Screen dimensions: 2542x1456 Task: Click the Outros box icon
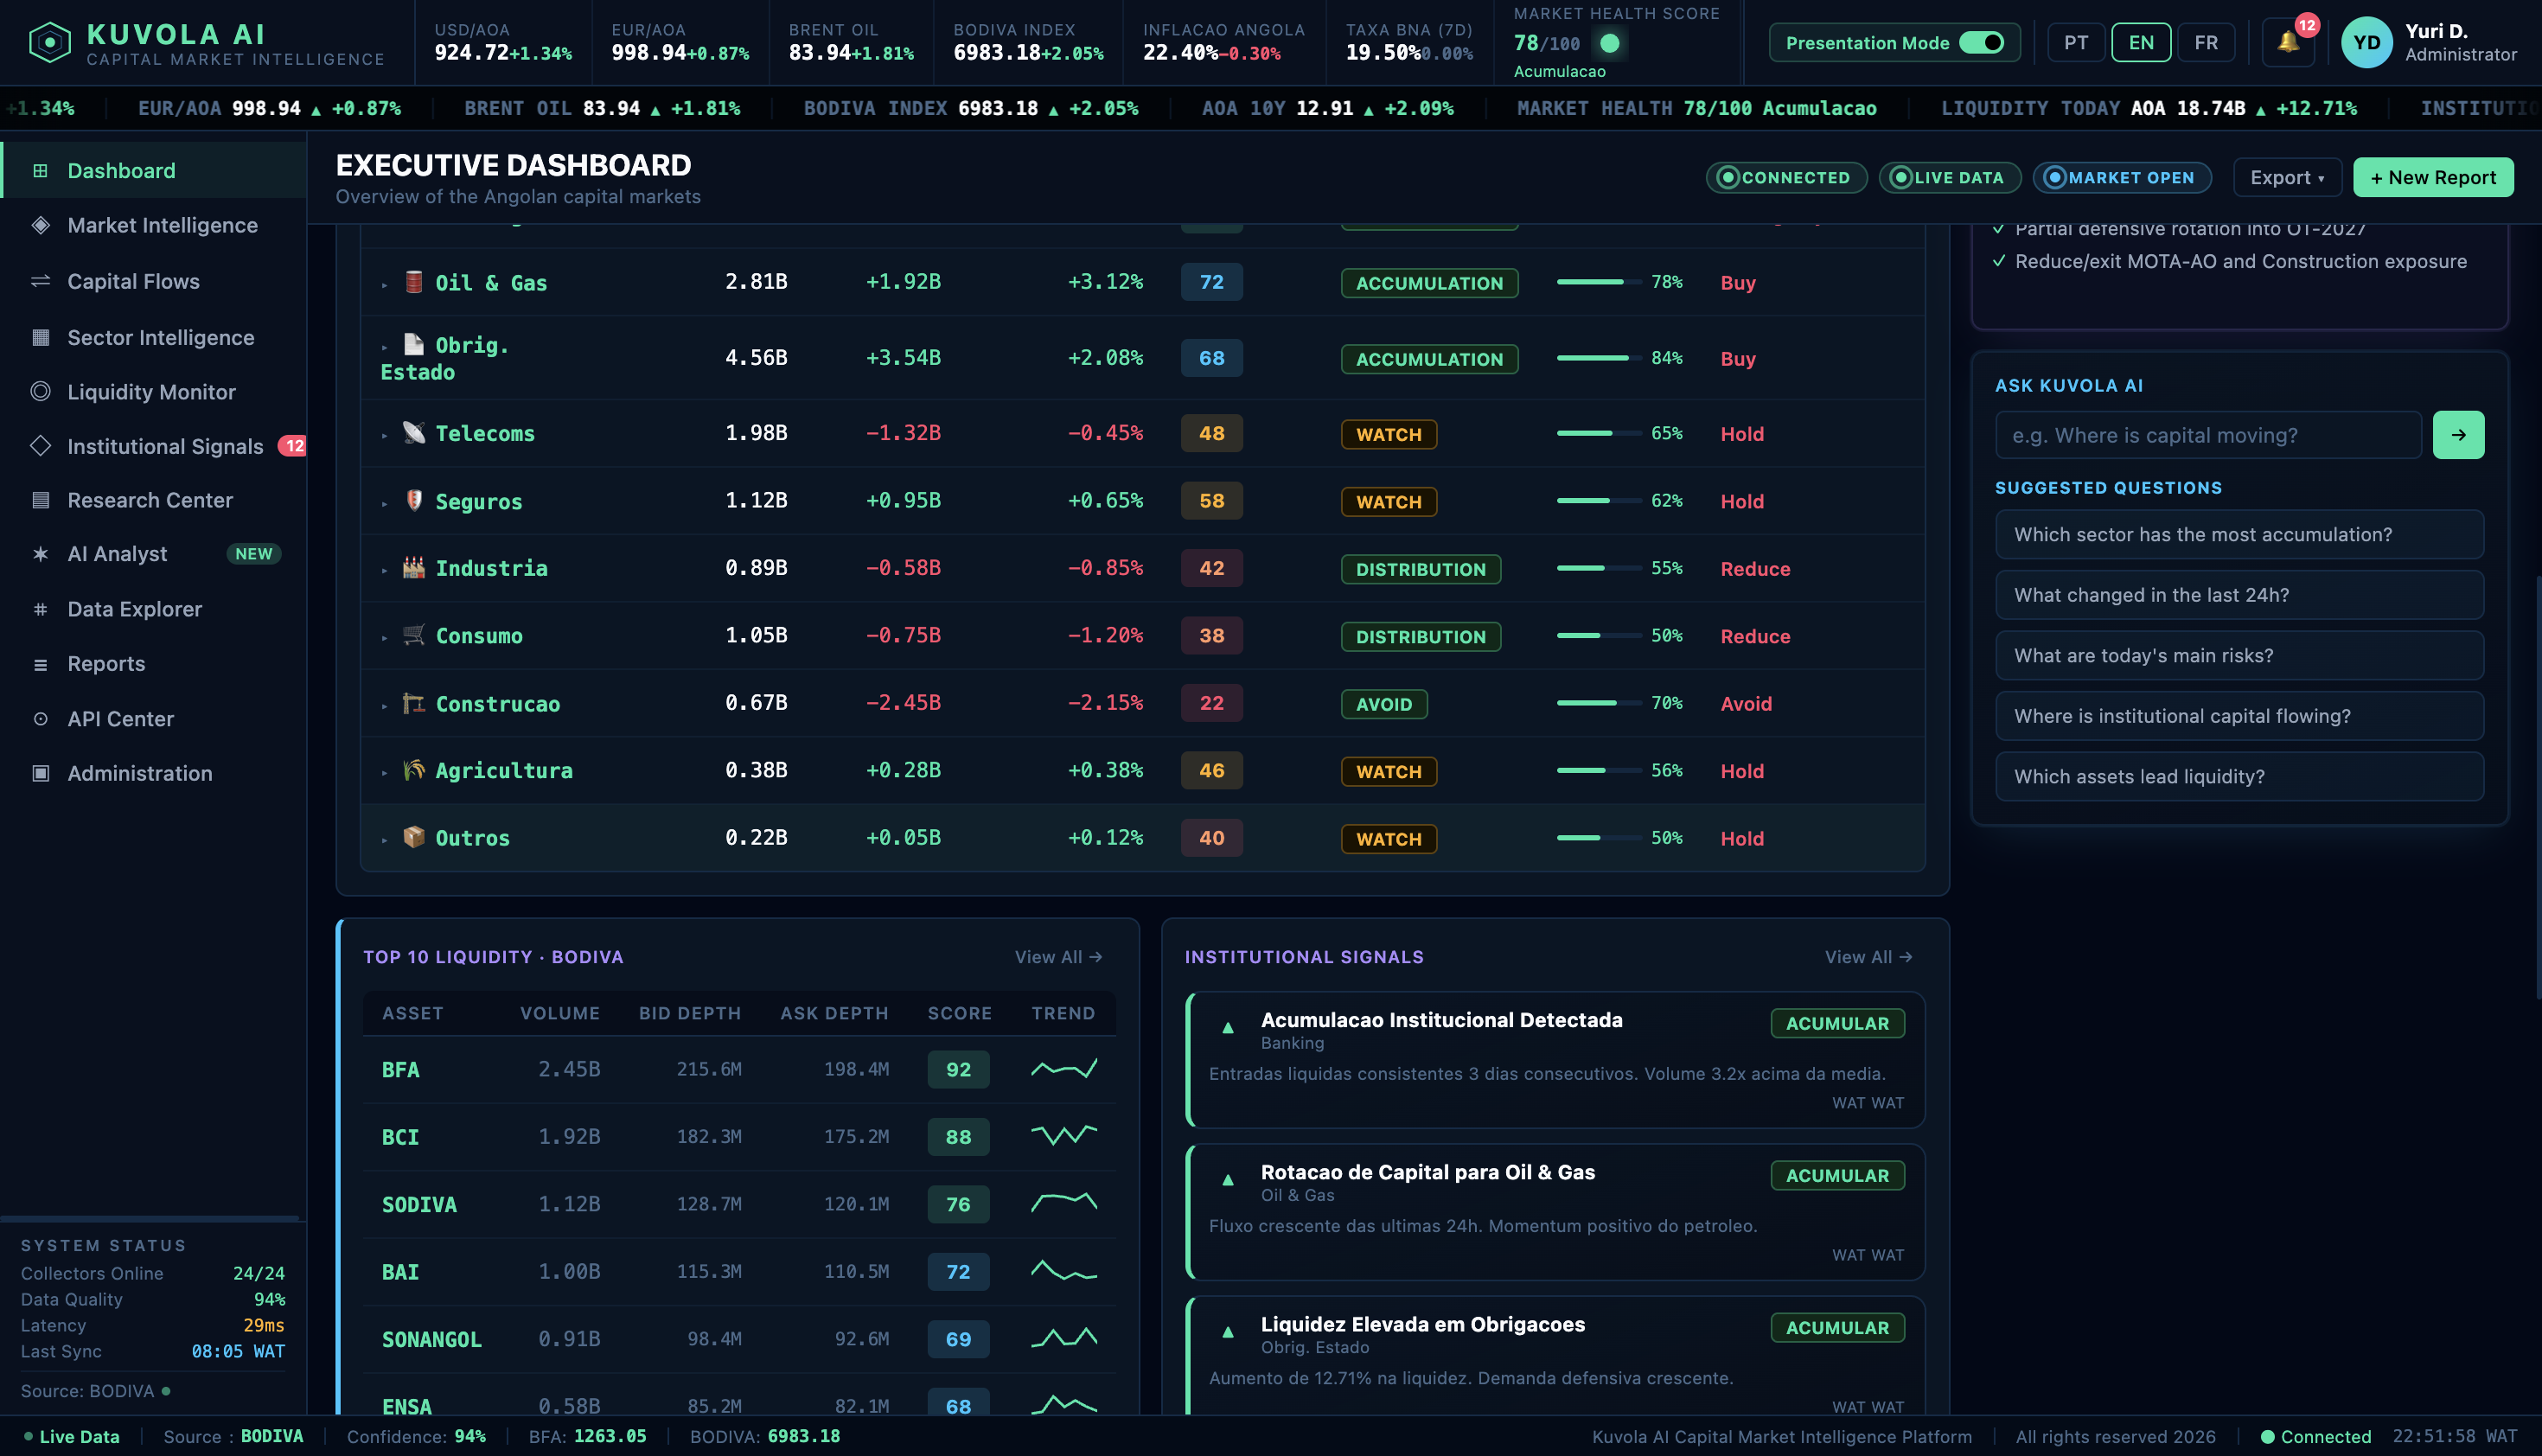pos(413,837)
